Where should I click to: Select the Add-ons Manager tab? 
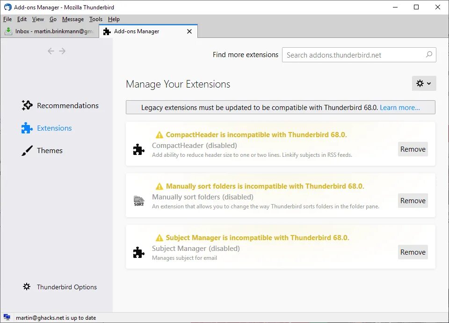pos(148,31)
